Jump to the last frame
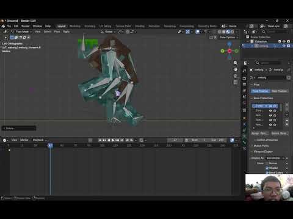293x219 pixels. [x=122, y=140]
